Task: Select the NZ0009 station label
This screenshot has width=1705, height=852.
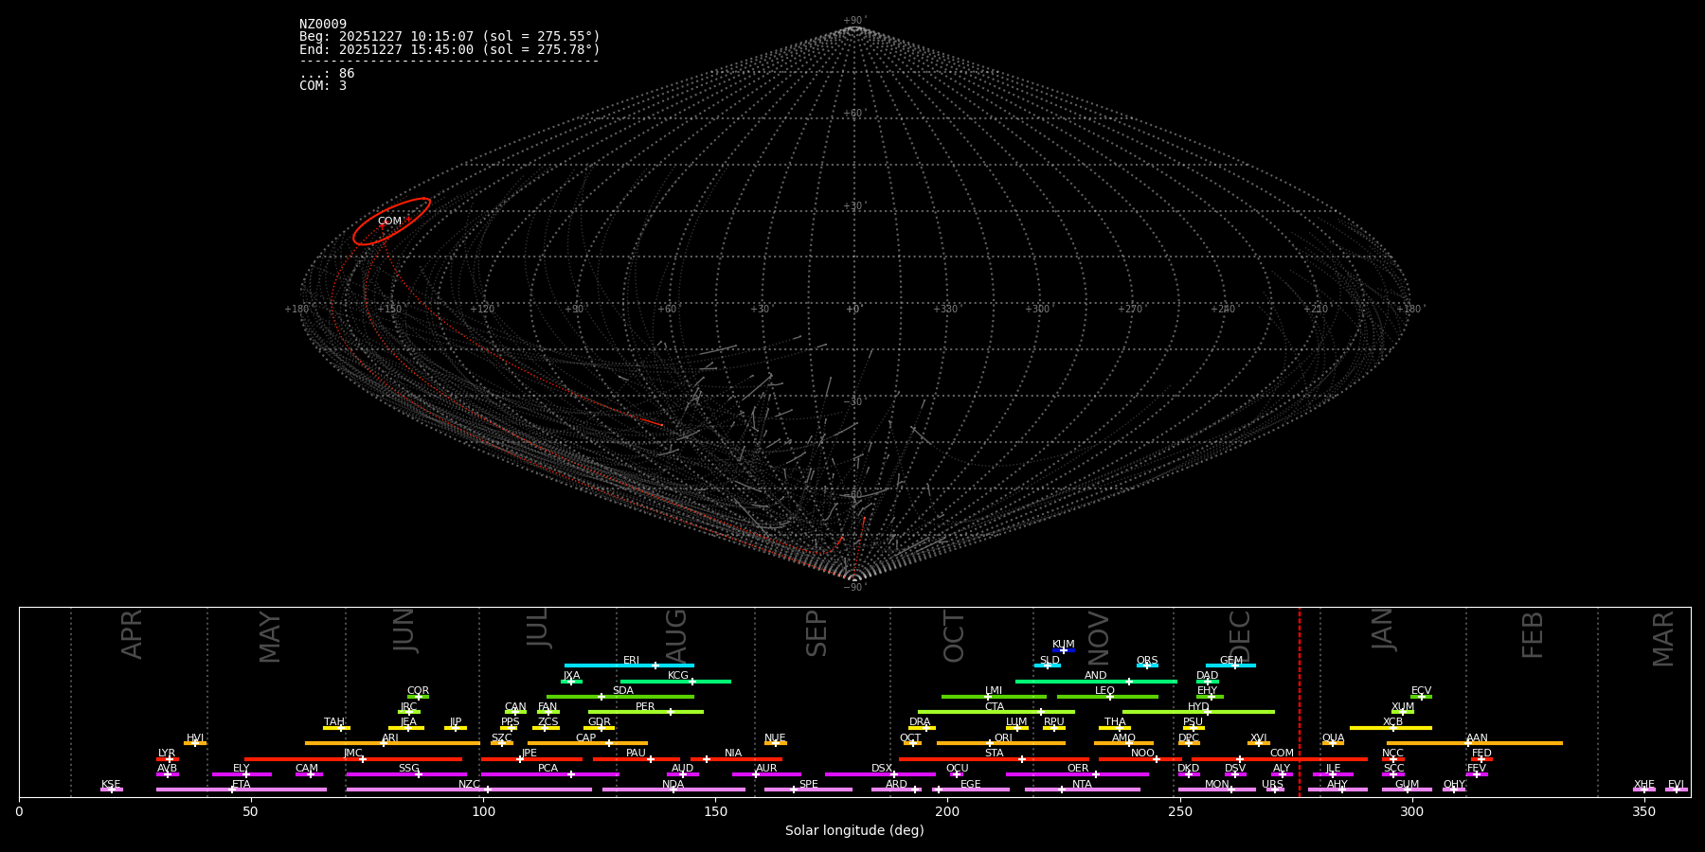Action: point(323,24)
